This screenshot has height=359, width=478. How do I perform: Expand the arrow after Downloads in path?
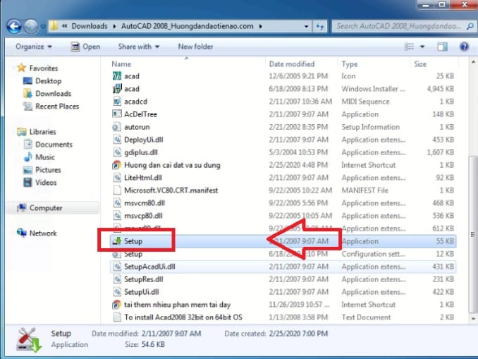(x=115, y=26)
